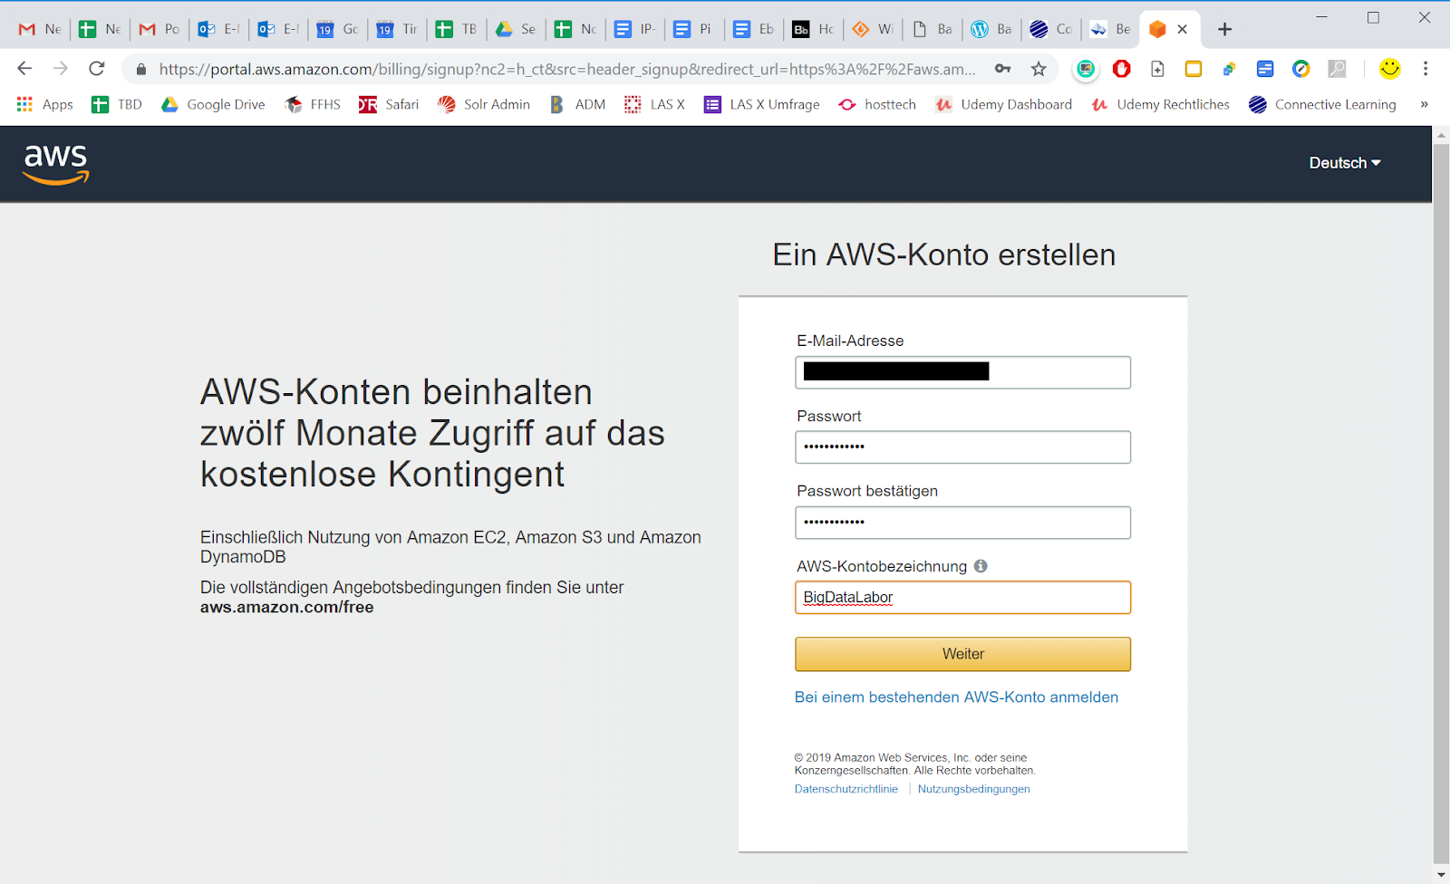Open the Deutsch language dropdown
Viewport: 1450px width, 884px height.
[x=1345, y=163]
